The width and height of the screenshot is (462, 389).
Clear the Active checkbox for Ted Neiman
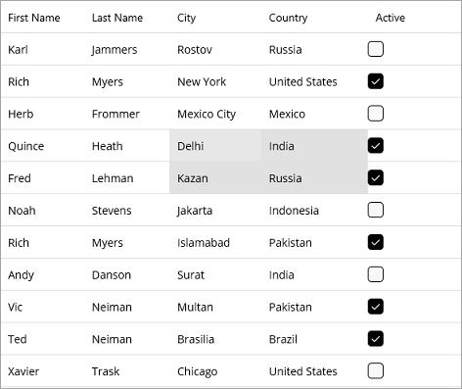coord(375,339)
